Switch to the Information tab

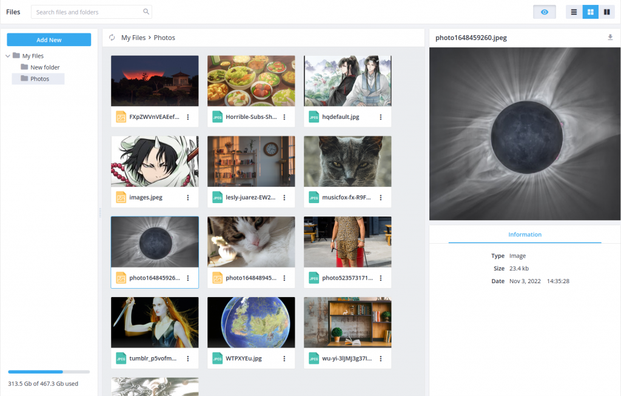click(525, 234)
